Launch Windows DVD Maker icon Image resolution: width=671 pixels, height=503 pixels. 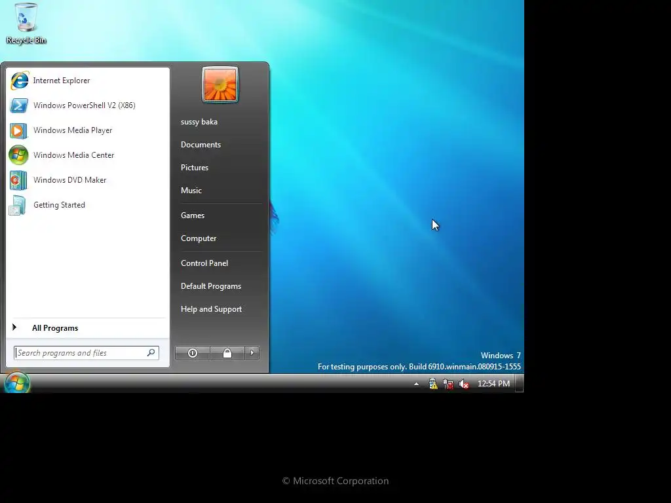[18, 180]
